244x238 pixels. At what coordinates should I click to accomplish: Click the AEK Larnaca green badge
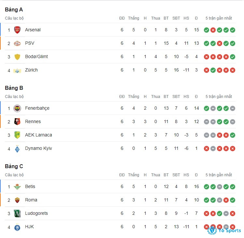click(x=17, y=135)
